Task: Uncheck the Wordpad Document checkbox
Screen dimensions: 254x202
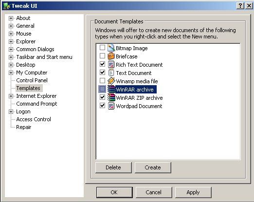Action: [x=102, y=106]
